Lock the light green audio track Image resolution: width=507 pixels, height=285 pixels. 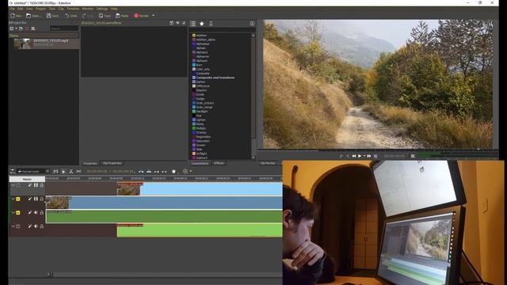(x=42, y=226)
